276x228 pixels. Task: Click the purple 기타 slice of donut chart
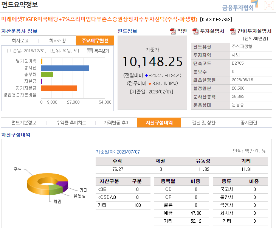(x=64, y=186)
